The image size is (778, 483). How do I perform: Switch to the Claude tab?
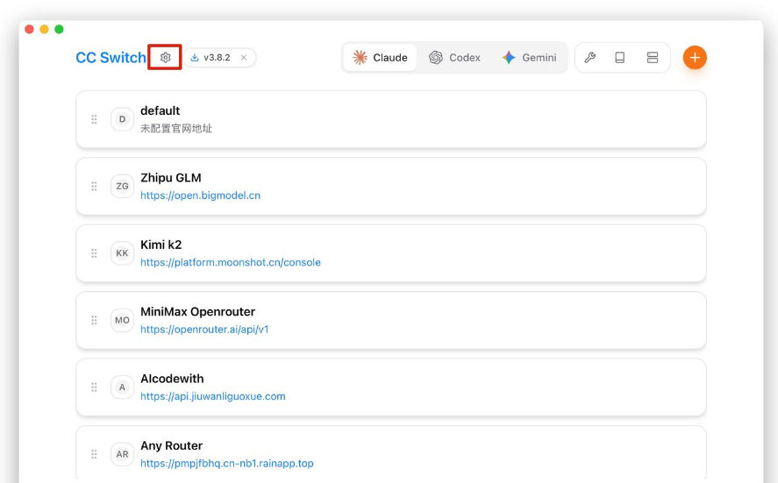click(380, 58)
